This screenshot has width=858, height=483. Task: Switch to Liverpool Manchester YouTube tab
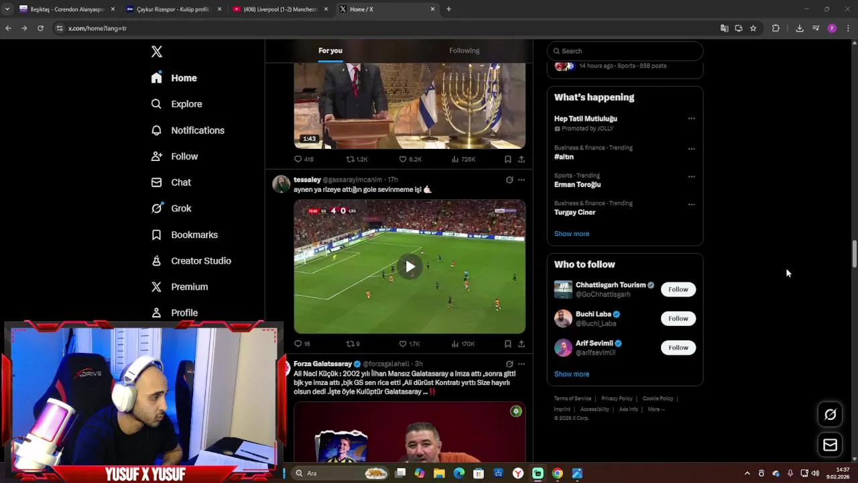(x=279, y=9)
